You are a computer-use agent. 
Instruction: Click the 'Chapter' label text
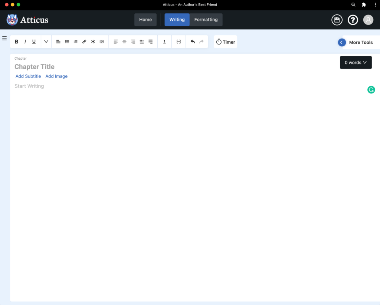point(21,58)
